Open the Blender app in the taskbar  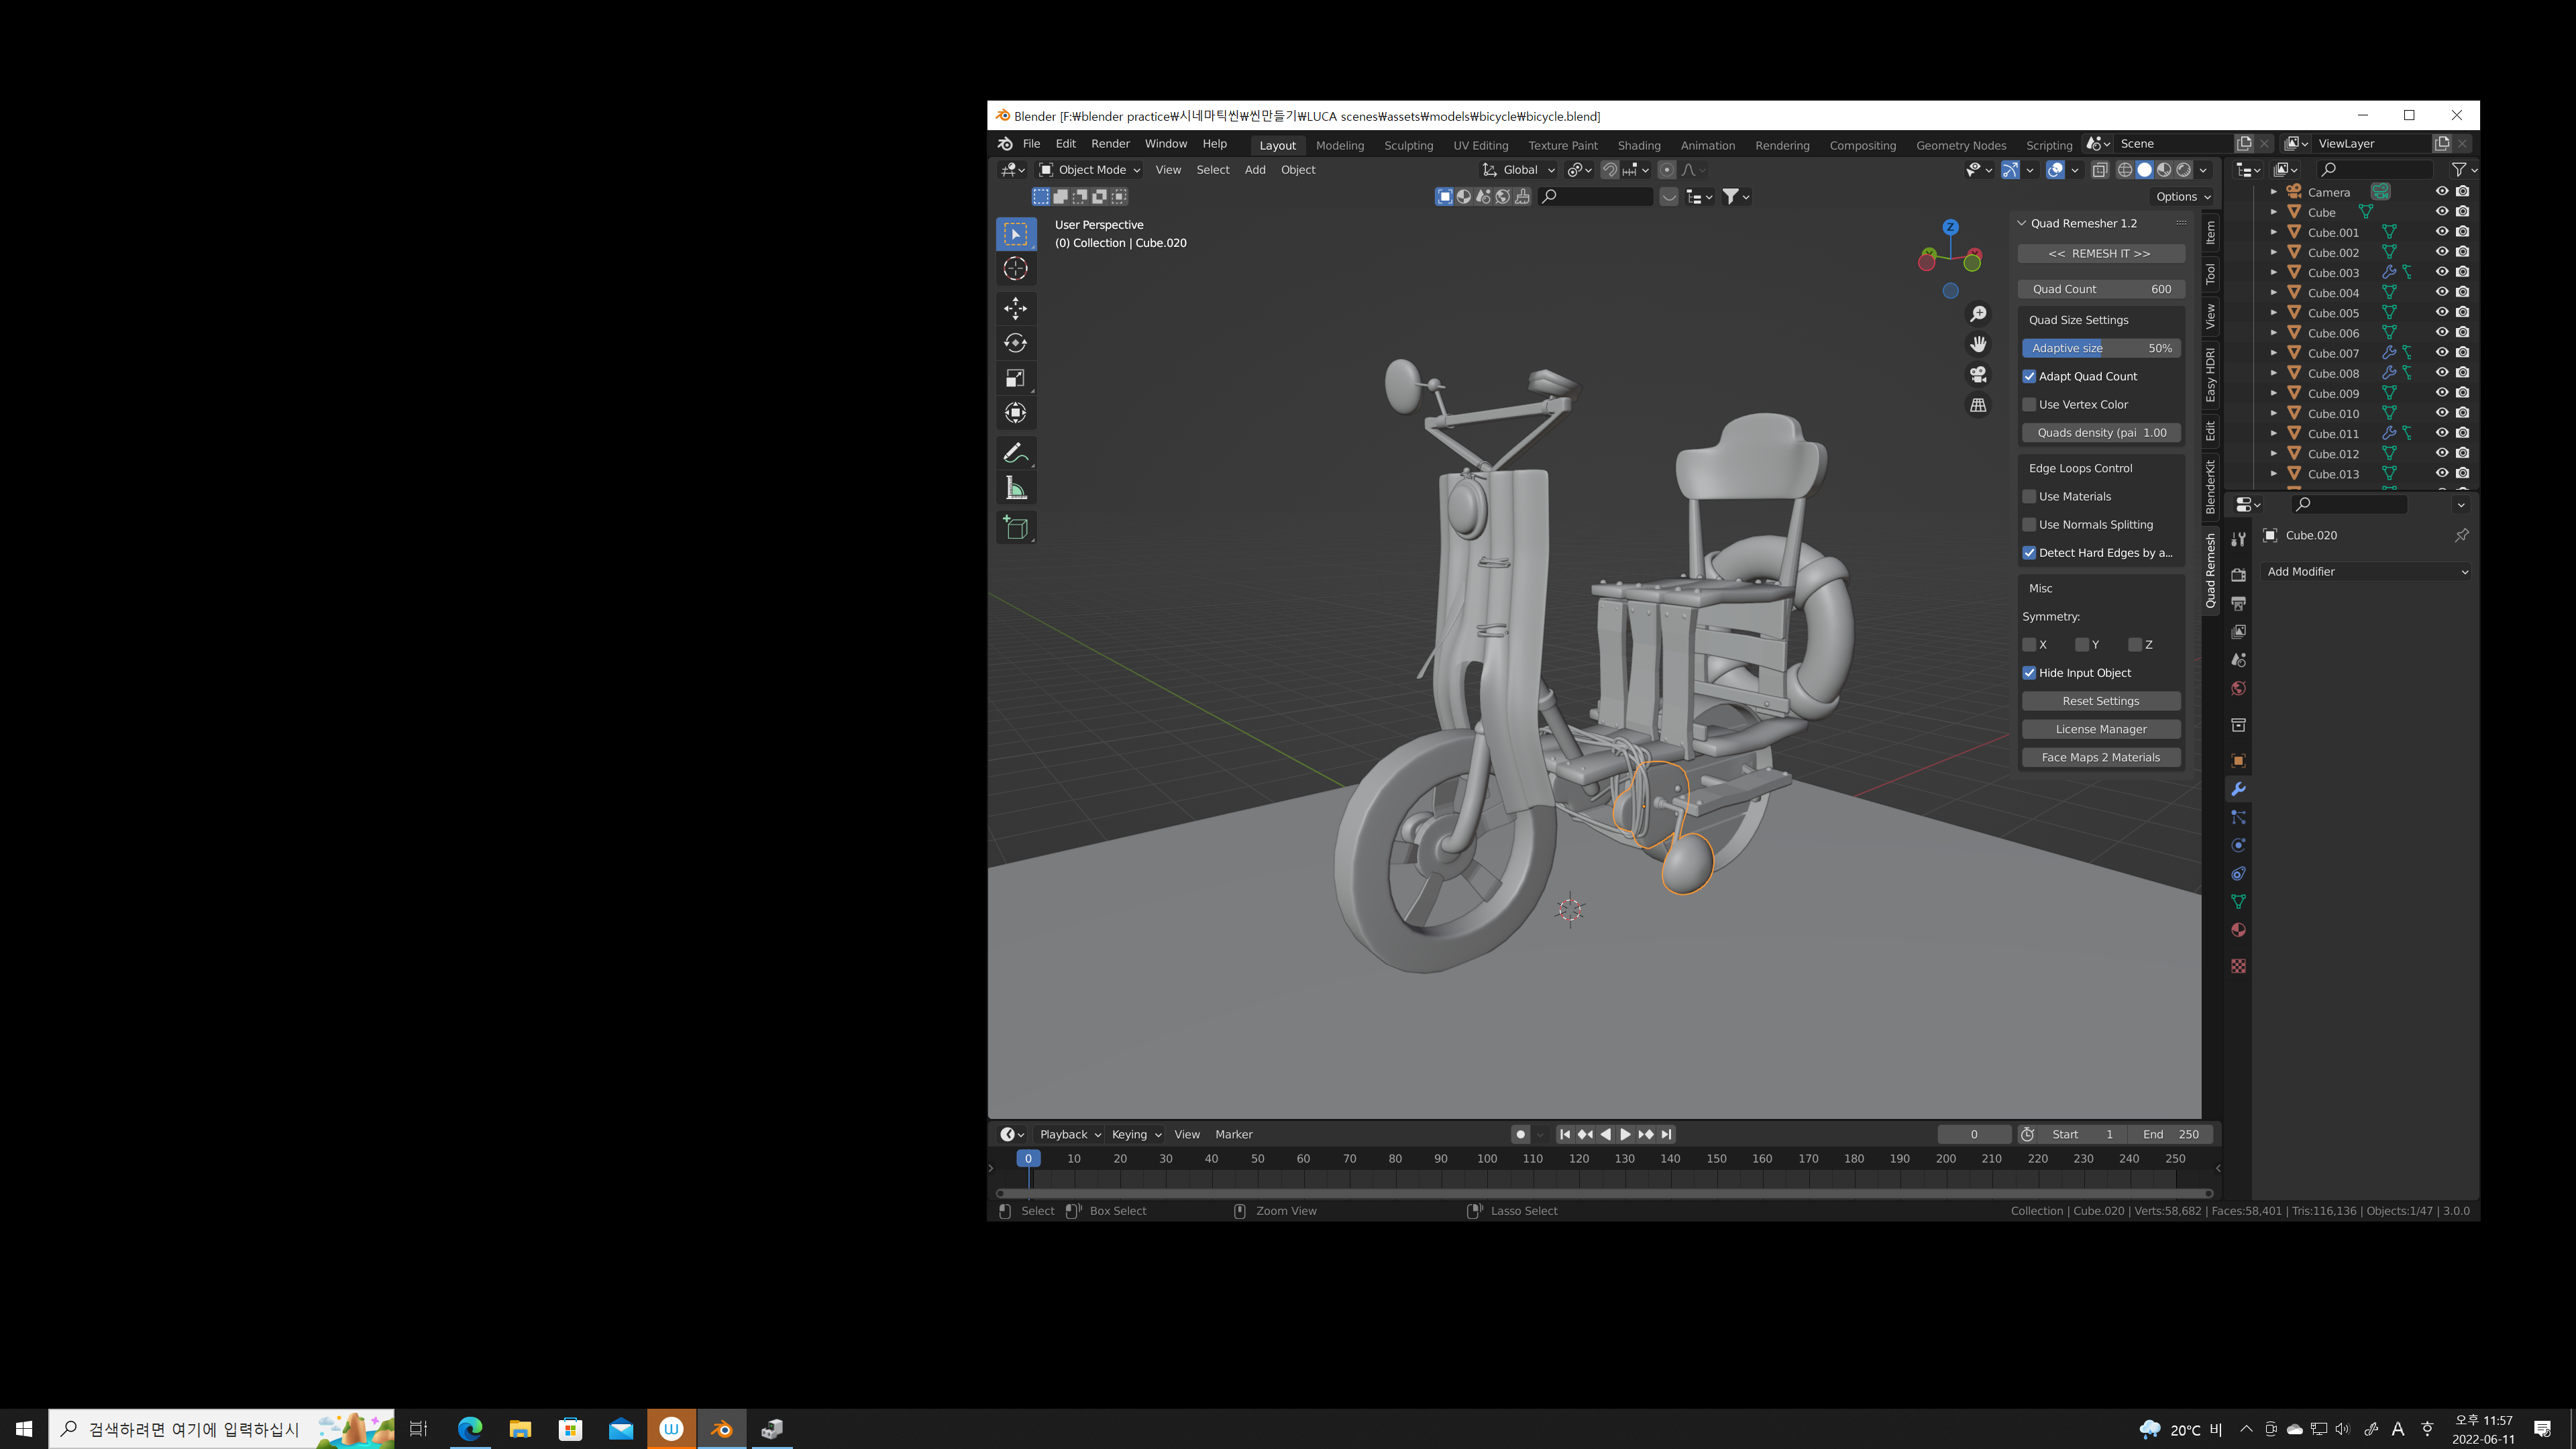click(721, 1429)
